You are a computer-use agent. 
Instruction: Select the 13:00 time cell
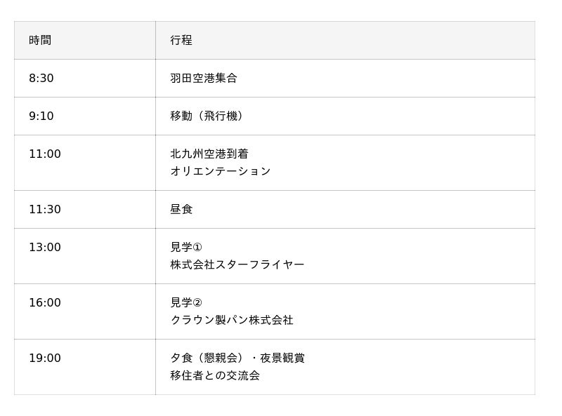click(45, 247)
